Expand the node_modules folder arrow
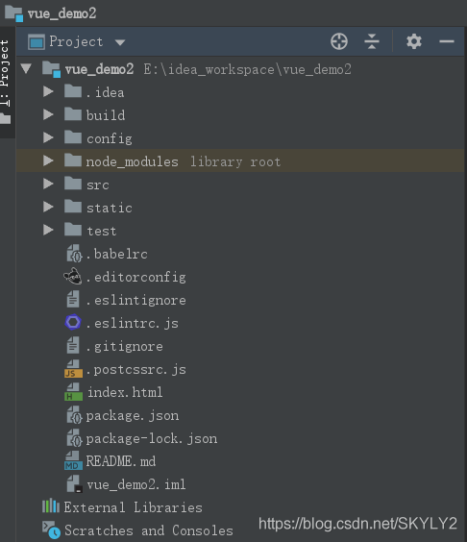The image size is (467, 542). (48, 160)
